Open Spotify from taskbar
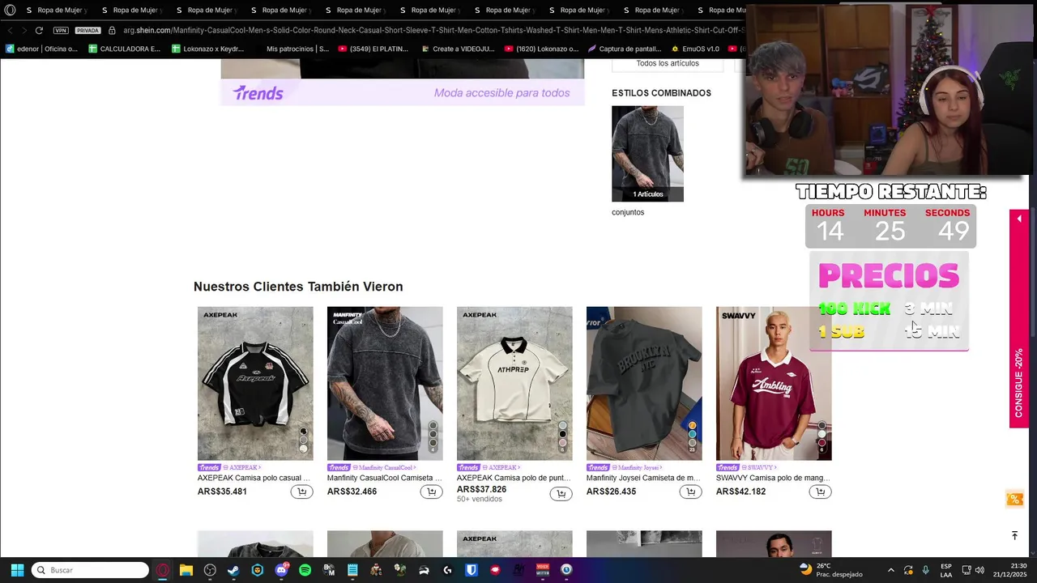Viewport: 1037px width, 583px height. tap(305, 570)
